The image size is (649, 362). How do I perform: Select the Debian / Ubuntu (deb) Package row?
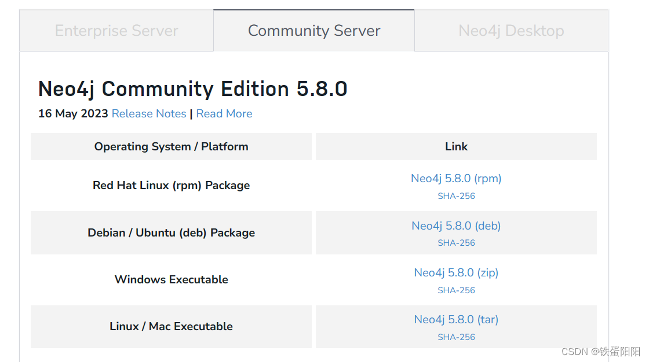[x=171, y=232]
